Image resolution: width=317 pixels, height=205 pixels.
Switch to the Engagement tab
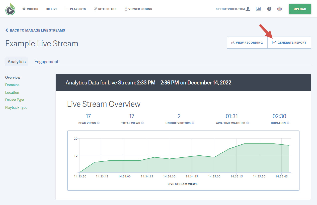tap(46, 61)
